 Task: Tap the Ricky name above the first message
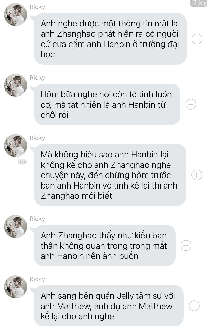click(37, 7)
